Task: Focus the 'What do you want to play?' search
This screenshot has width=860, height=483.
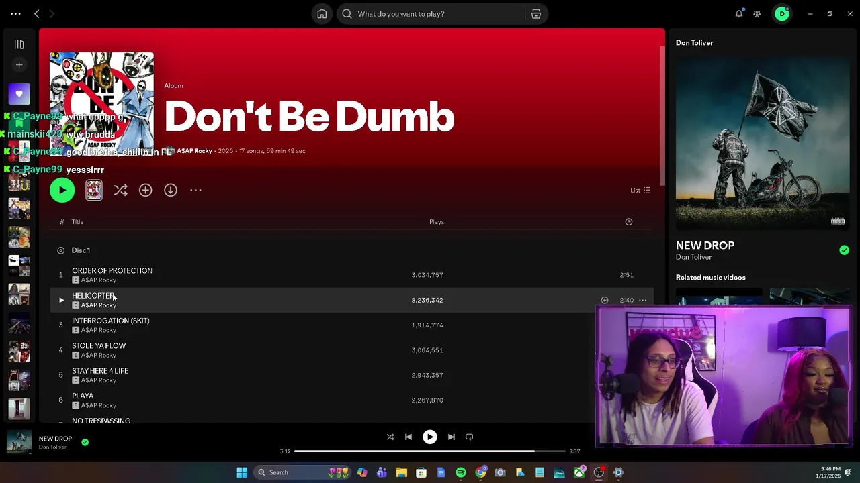Action: 430,14
